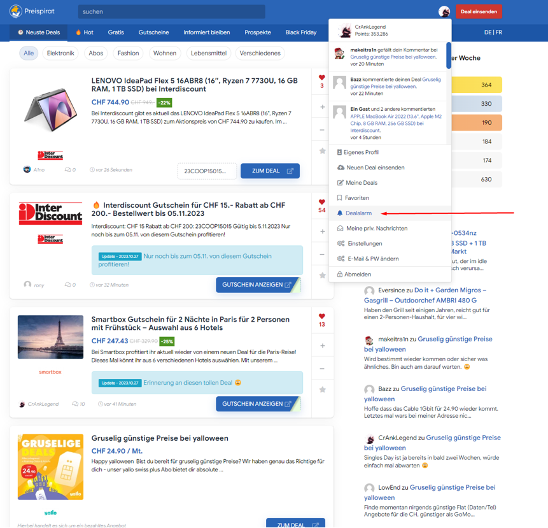Viewport: 548px width, 528px height.
Task: Favorite the Smartbox Paris deal star
Action: [322, 390]
